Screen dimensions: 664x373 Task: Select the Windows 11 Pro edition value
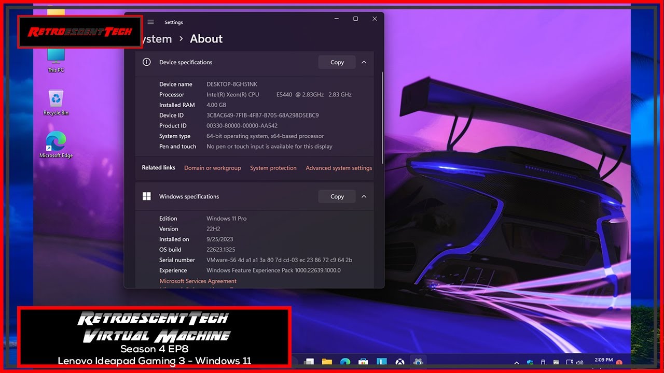click(227, 218)
